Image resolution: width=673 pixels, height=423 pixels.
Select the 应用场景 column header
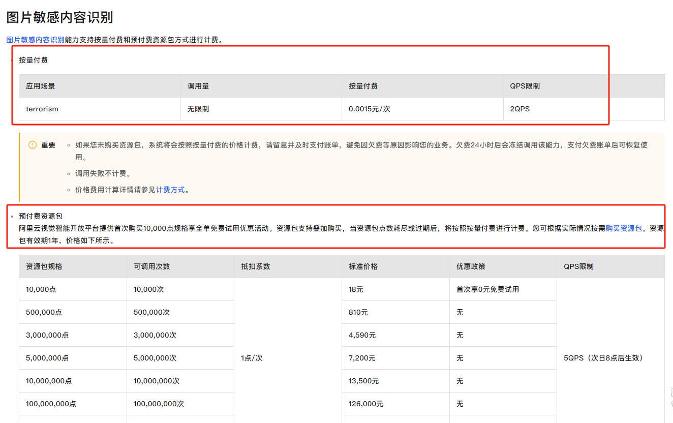100,86
